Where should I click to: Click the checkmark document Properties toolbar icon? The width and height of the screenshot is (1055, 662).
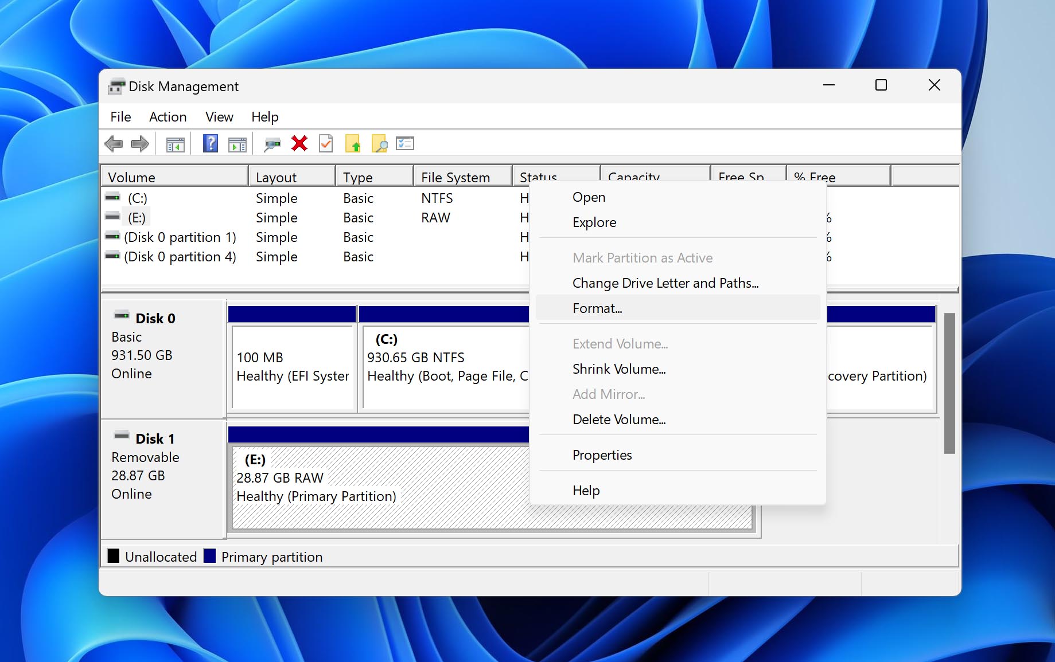(x=326, y=143)
